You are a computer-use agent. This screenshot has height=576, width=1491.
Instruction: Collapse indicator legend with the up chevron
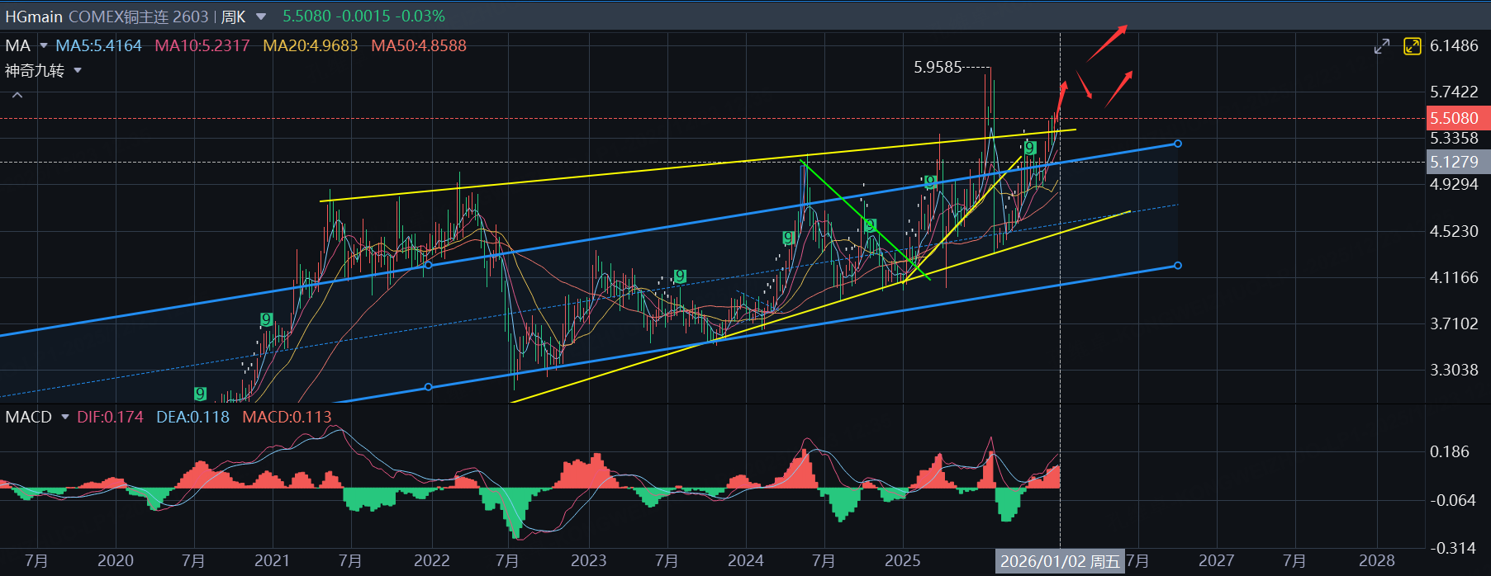[17, 95]
